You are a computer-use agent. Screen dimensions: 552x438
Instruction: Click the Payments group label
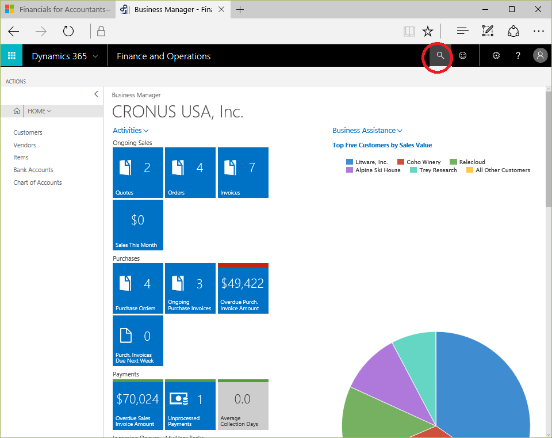(126, 374)
